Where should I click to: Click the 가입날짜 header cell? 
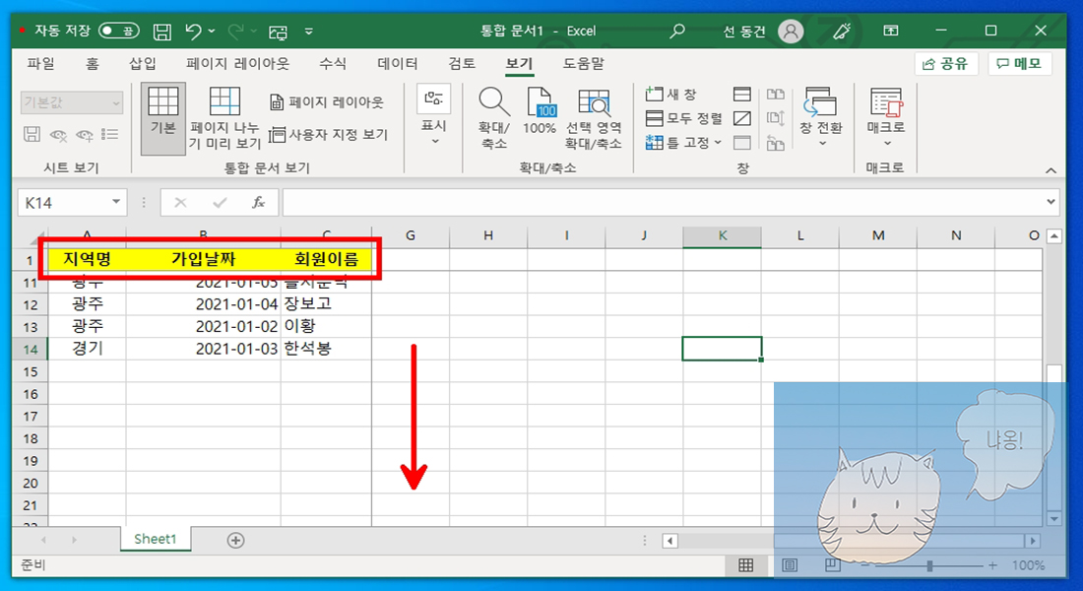point(204,260)
